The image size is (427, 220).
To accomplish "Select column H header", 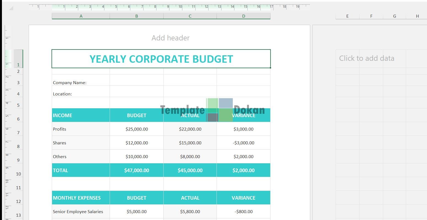I will pyautogui.click(x=417, y=16).
